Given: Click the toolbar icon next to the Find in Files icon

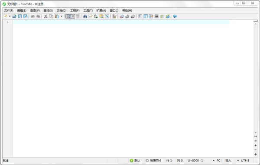Looking at the screenshot, I should point(107,16).
